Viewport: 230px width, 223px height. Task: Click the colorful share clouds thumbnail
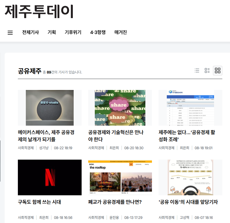click(120, 108)
